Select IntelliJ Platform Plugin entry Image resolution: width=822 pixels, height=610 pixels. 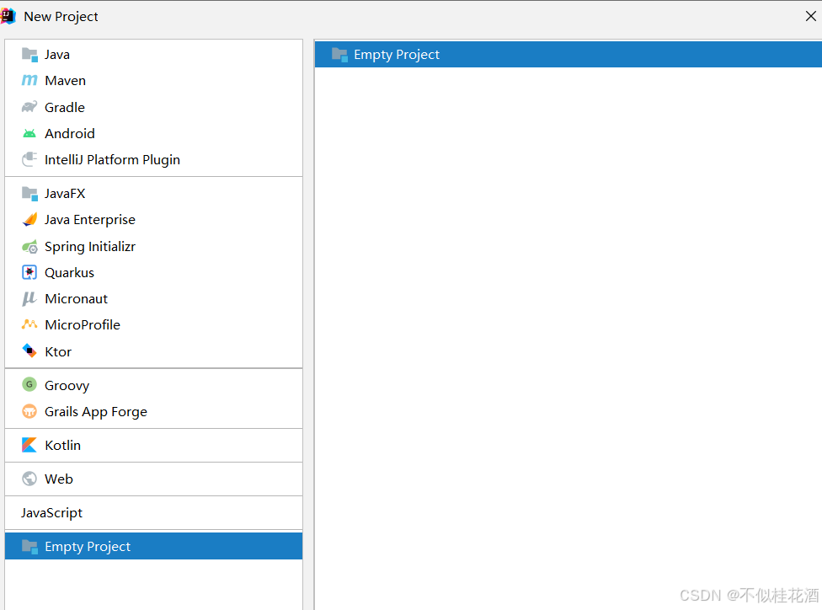pyautogui.click(x=153, y=159)
